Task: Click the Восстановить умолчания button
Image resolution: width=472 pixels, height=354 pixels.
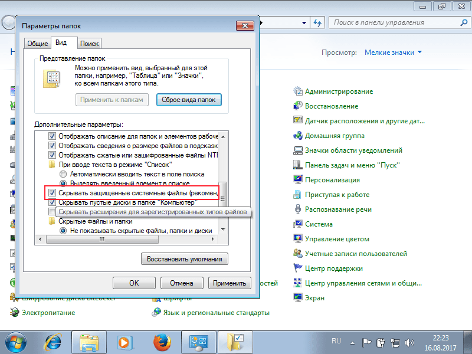Action: point(184,259)
